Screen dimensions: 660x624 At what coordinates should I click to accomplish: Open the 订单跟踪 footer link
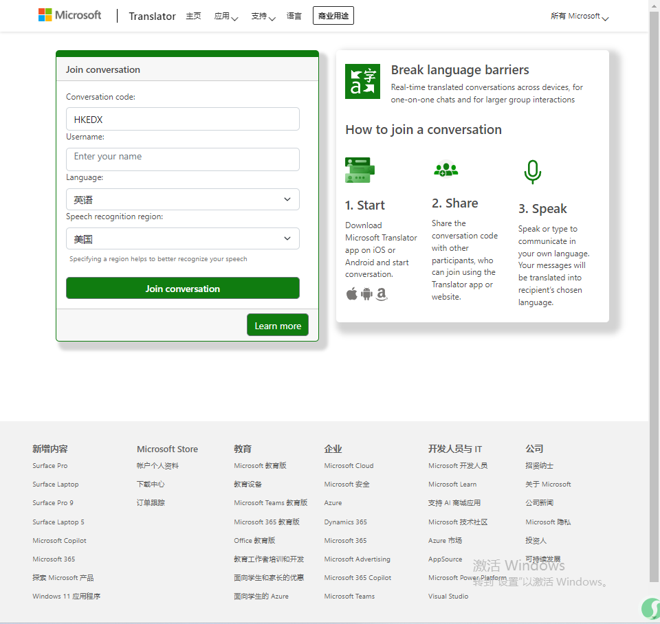[x=151, y=502]
